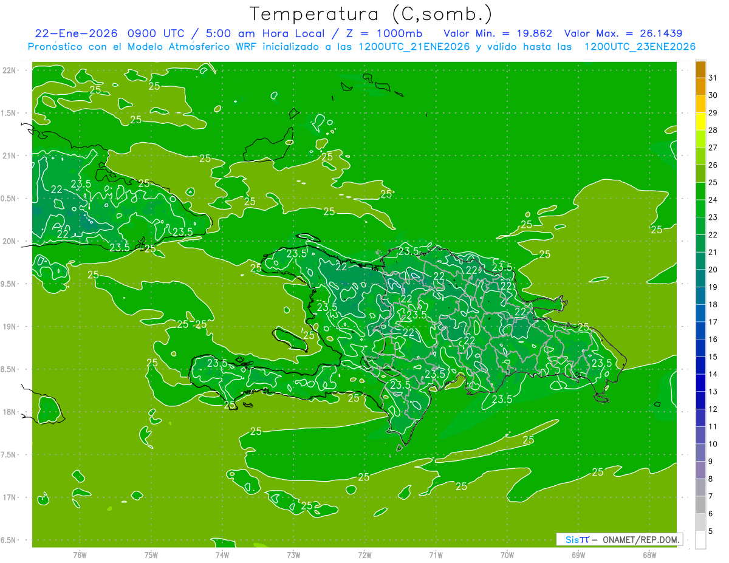Select the blue legend swatch between 17 and 18
Screen dimensions: 729x563
pos(700,313)
